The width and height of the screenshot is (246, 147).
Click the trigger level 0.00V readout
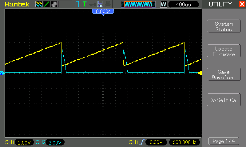tap(156, 142)
